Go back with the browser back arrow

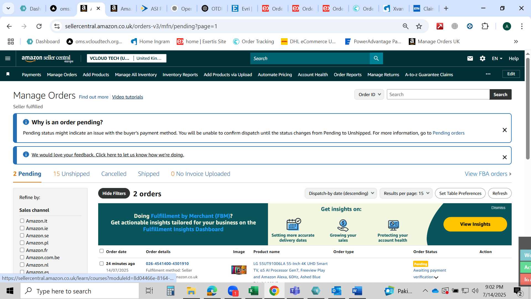[9, 26]
